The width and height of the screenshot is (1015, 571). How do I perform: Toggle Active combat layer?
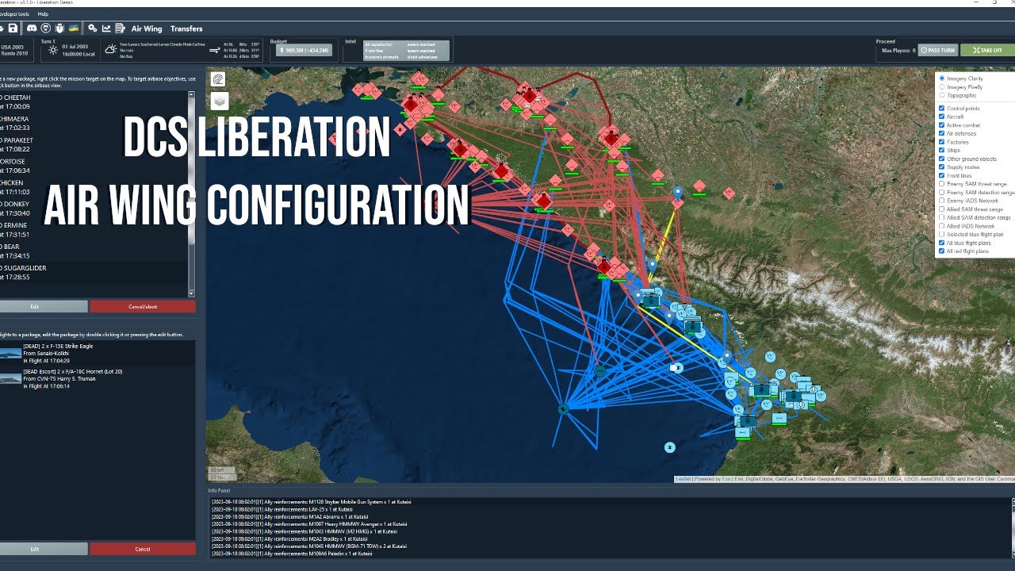click(941, 125)
